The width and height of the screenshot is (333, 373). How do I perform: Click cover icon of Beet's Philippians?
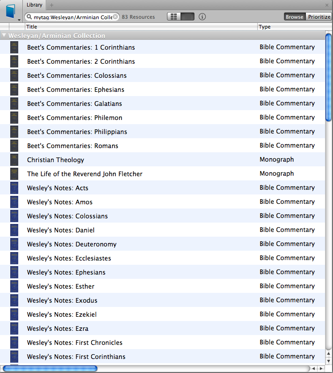[14, 131]
